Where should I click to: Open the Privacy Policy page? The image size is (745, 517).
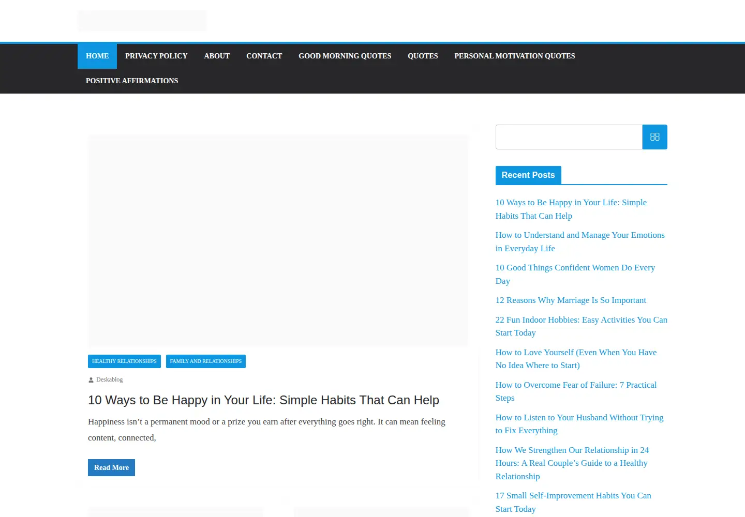point(156,56)
